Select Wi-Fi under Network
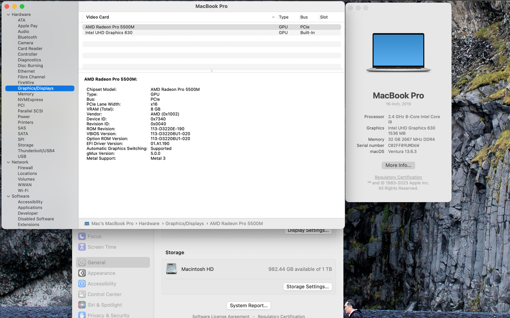The height and width of the screenshot is (318, 510). tap(23, 191)
